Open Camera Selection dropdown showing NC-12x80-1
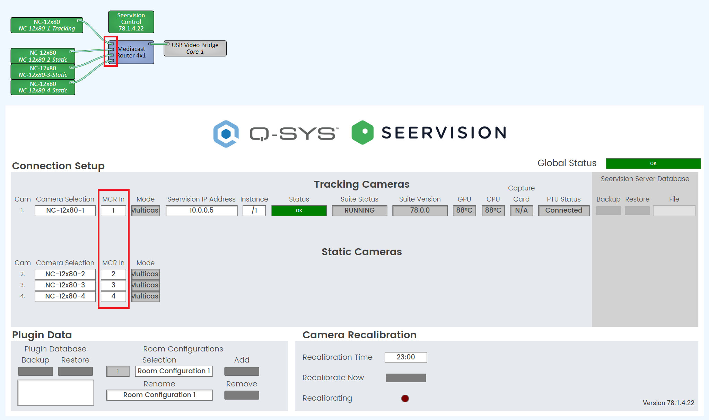This screenshot has height=420, width=709. tap(65, 211)
